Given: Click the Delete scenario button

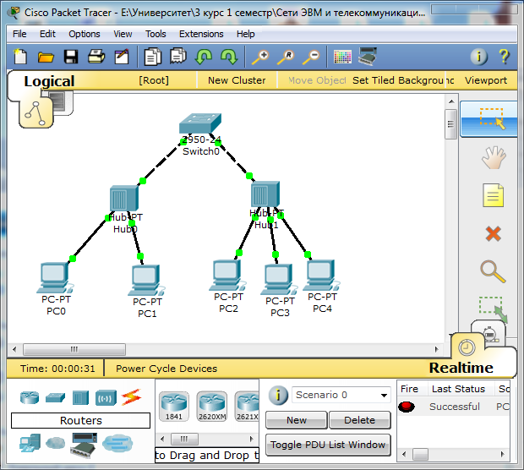Looking at the screenshot, I should point(359,420).
